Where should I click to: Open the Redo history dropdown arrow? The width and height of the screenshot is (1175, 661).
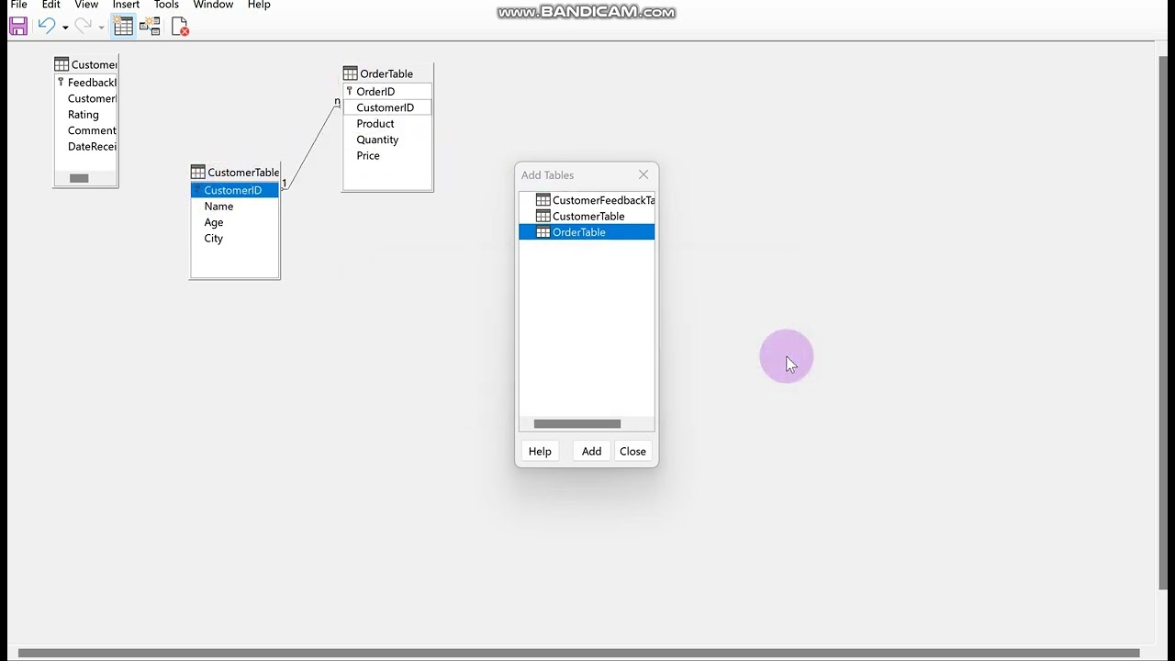point(101,28)
